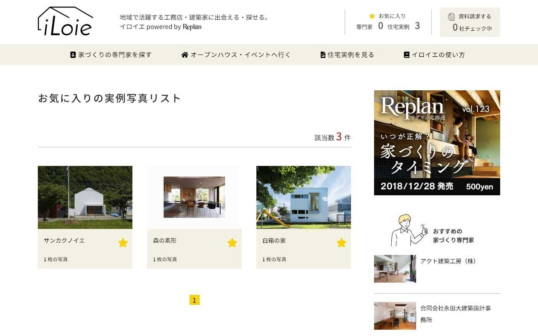Image resolution: width=538 pixels, height=336 pixels.
Task: Click the 該当数 3 件 result count
Action: point(332,137)
